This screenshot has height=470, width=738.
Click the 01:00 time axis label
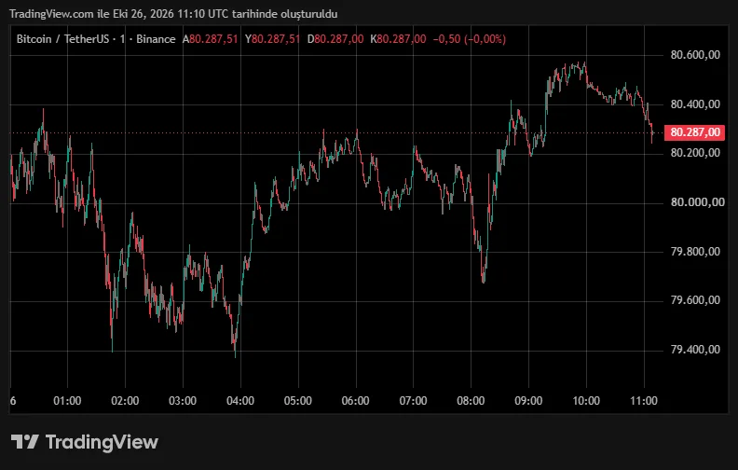(x=67, y=401)
